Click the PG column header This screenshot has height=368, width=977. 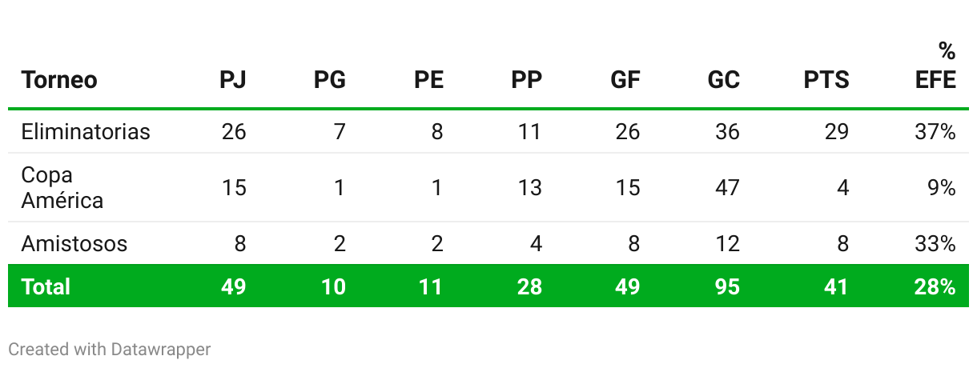(330, 80)
